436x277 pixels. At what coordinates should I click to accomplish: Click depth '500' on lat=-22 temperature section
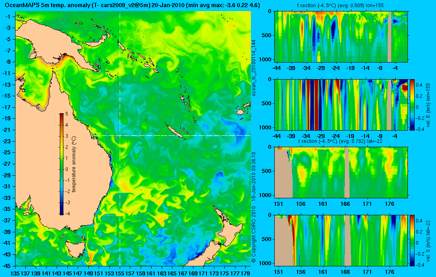[267, 171]
